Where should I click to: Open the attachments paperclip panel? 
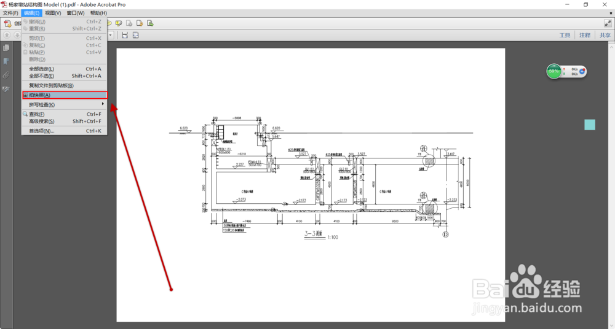(x=6, y=75)
